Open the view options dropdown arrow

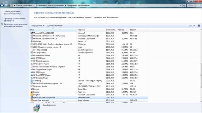tap(194, 26)
